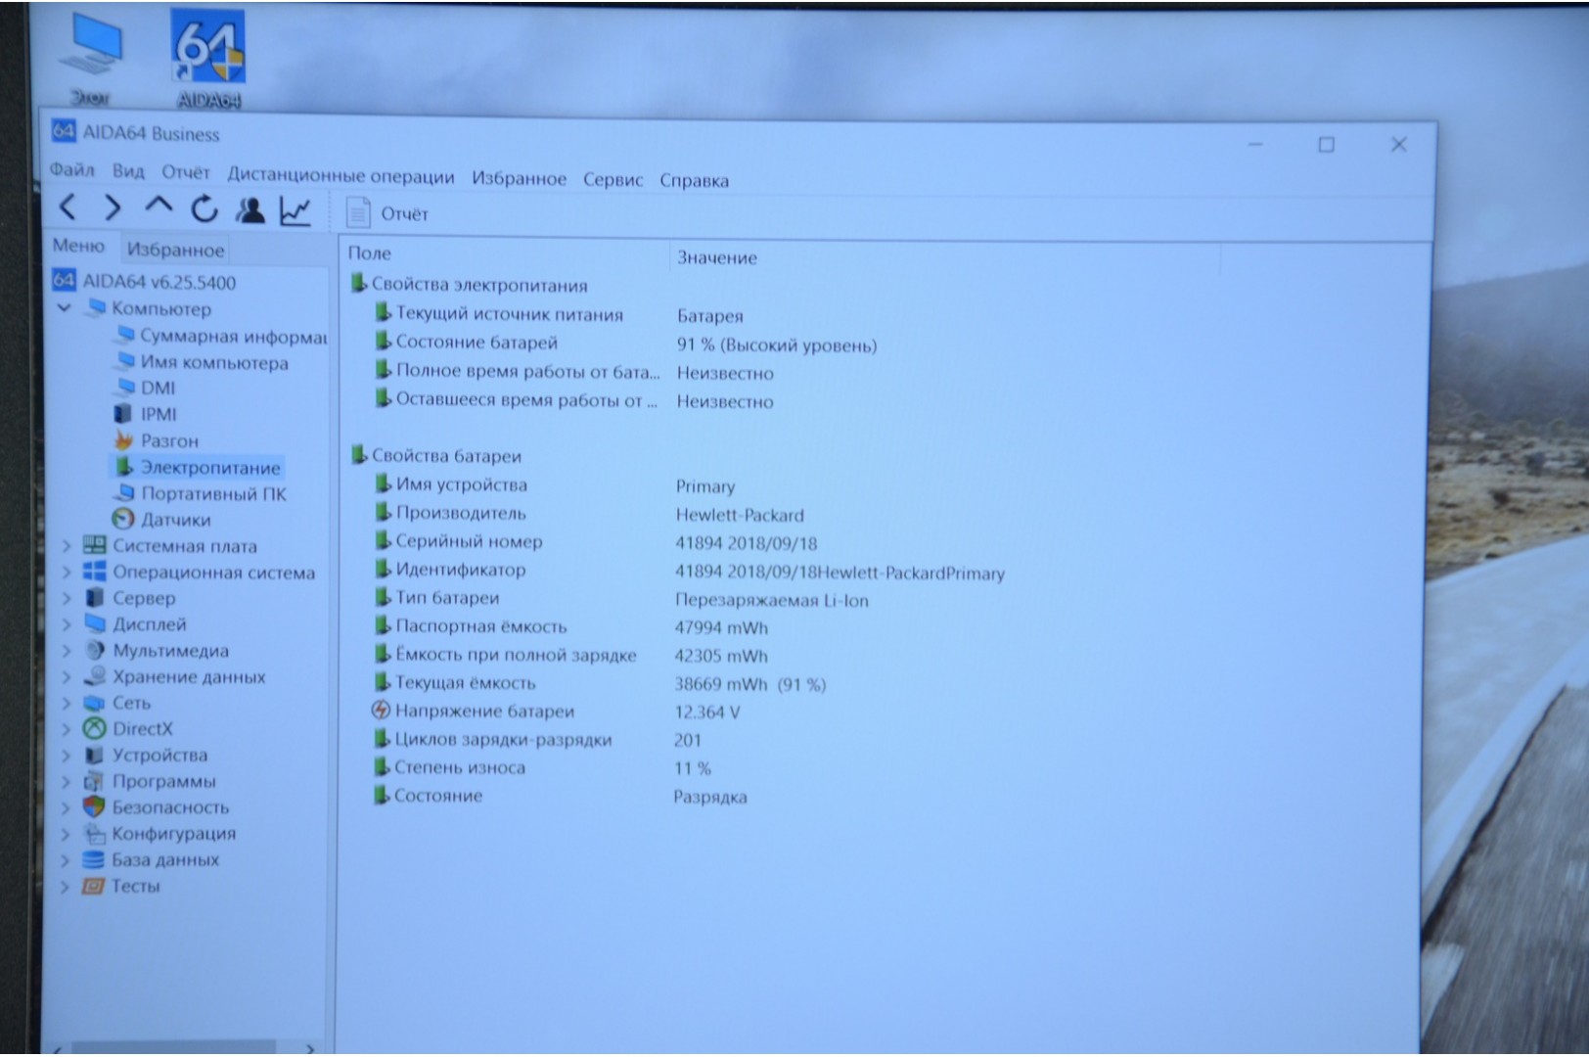Select the Степень износа row
Image resolution: width=1589 pixels, height=1057 pixels.
pyautogui.click(x=460, y=768)
